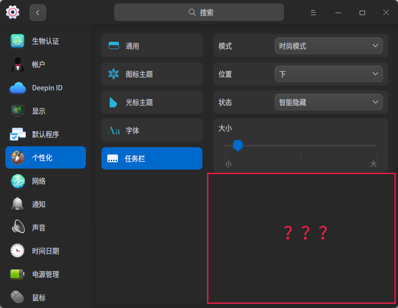
Task: Select the 个性化 label
Action: [x=42, y=157]
